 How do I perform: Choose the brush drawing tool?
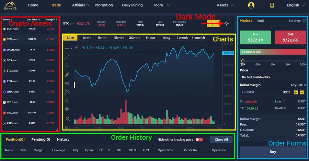[67, 74]
